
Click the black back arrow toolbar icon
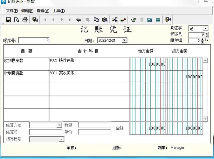point(78,20)
